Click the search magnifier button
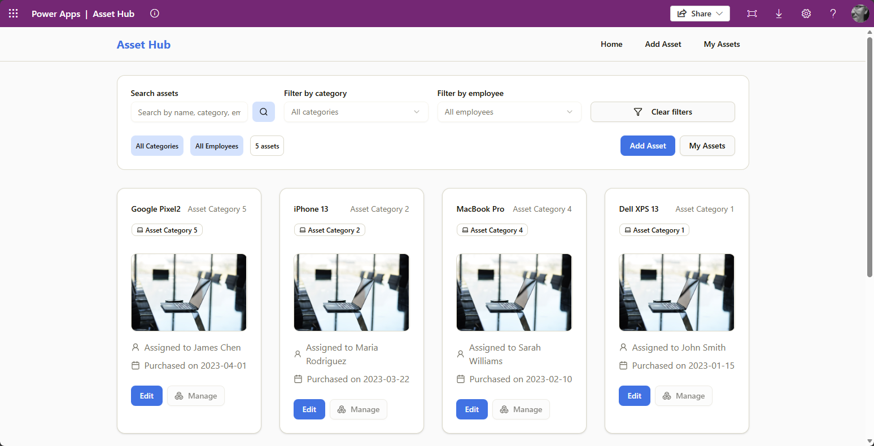Viewport: 874px width, 446px height. click(264, 112)
